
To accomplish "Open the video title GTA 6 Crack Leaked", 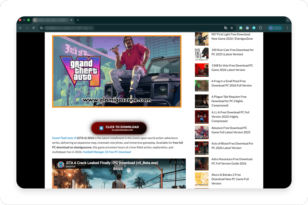I will (x=112, y=163).
